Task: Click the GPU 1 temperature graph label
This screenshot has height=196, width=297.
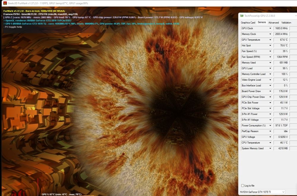Action: pyautogui.click(x=61, y=194)
